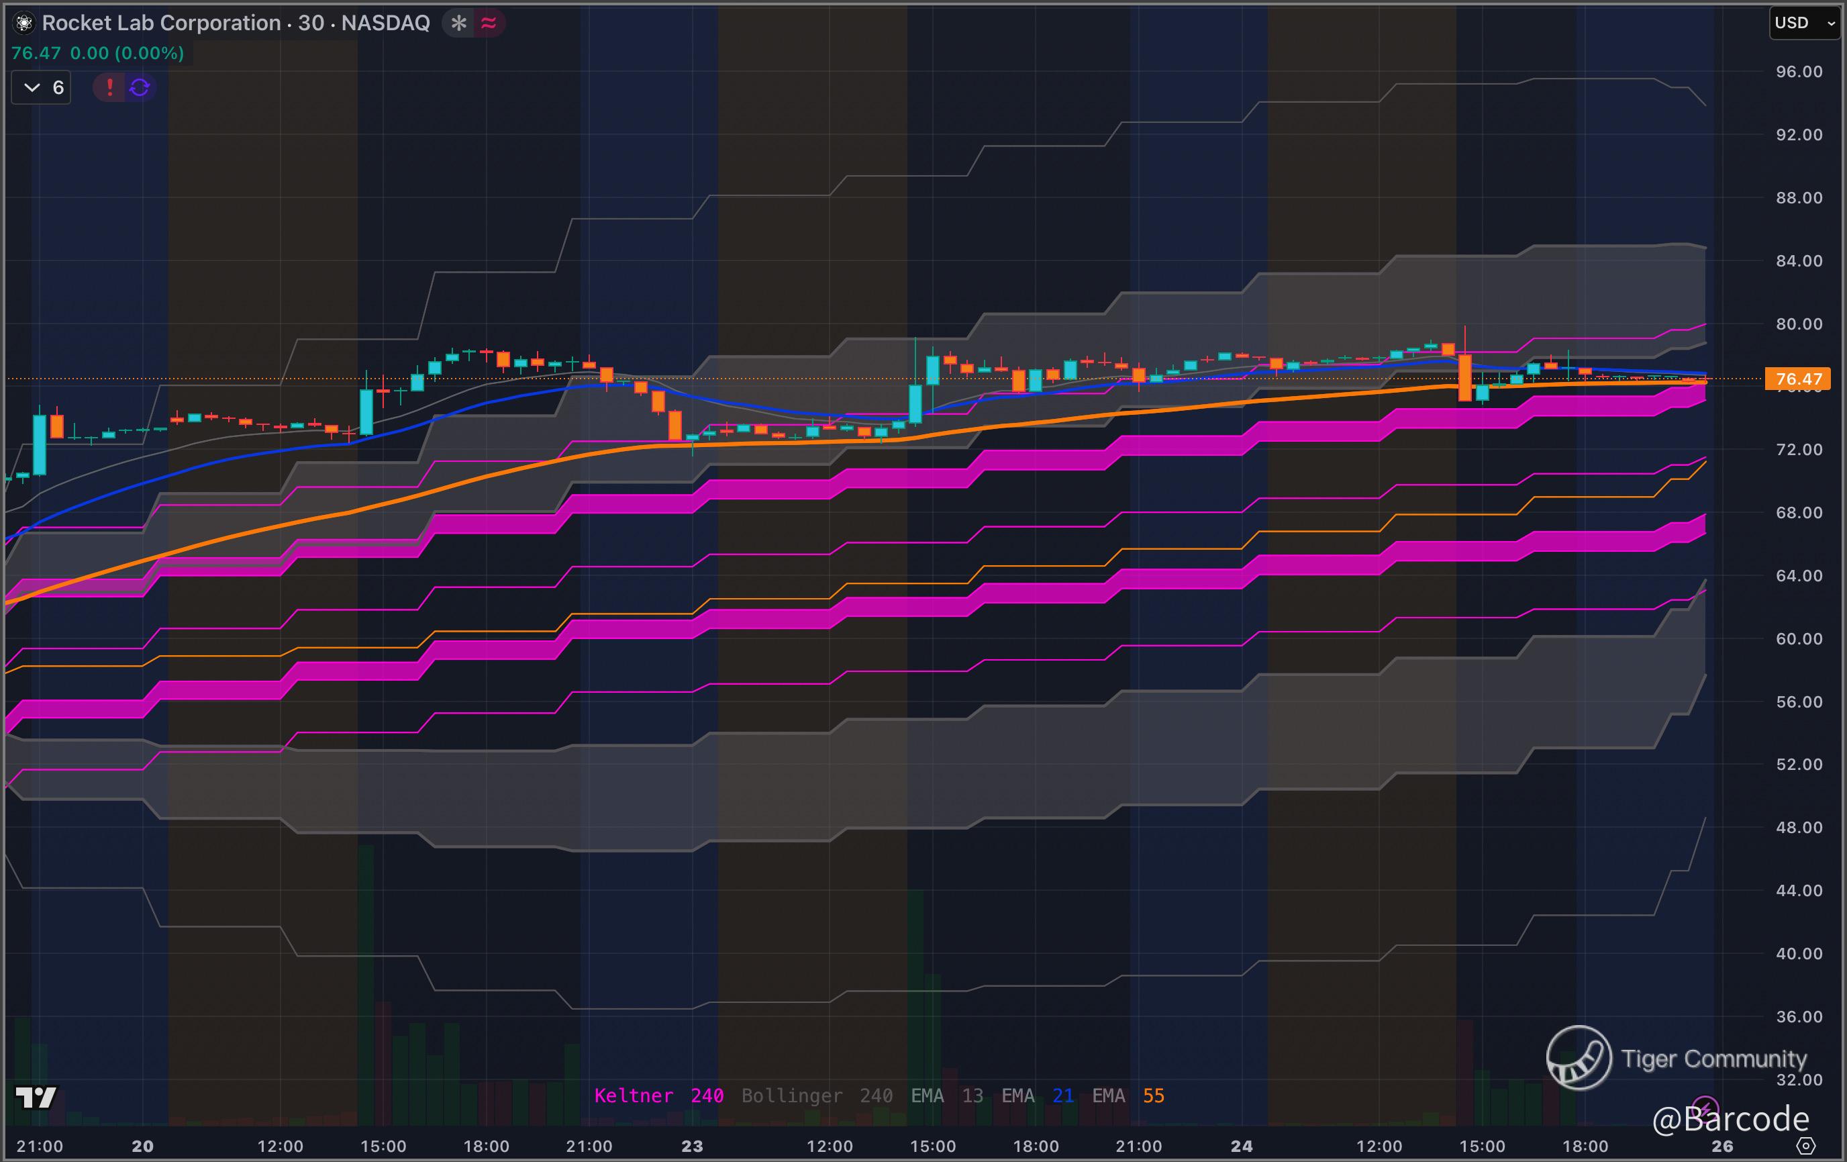Click the 80.00 level on price axis

coord(1798,324)
